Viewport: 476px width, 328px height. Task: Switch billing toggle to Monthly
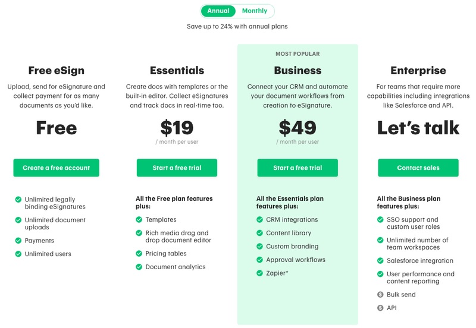pos(255,11)
